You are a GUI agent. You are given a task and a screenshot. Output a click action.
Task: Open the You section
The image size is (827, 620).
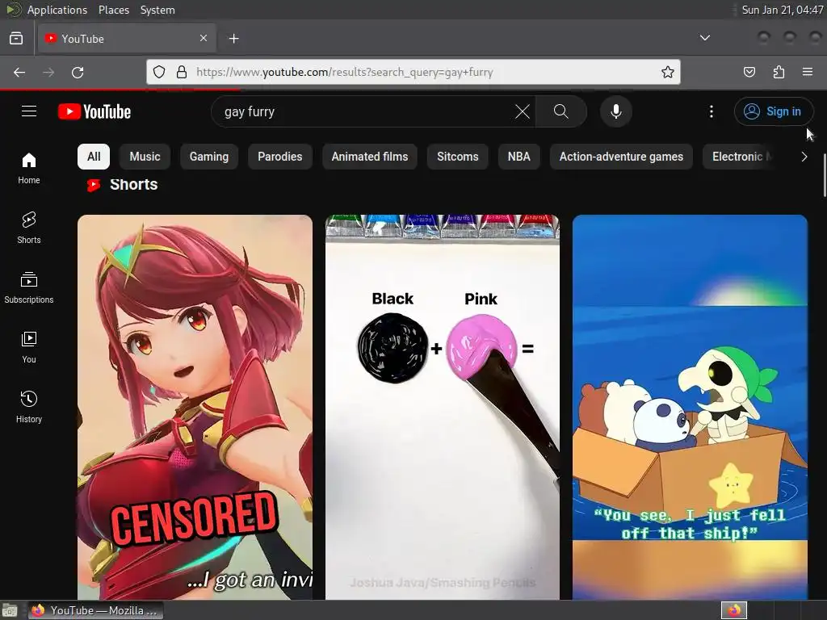pos(29,347)
